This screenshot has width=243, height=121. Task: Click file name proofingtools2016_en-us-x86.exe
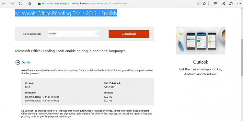pyautogui.click(x=42, y=101)
